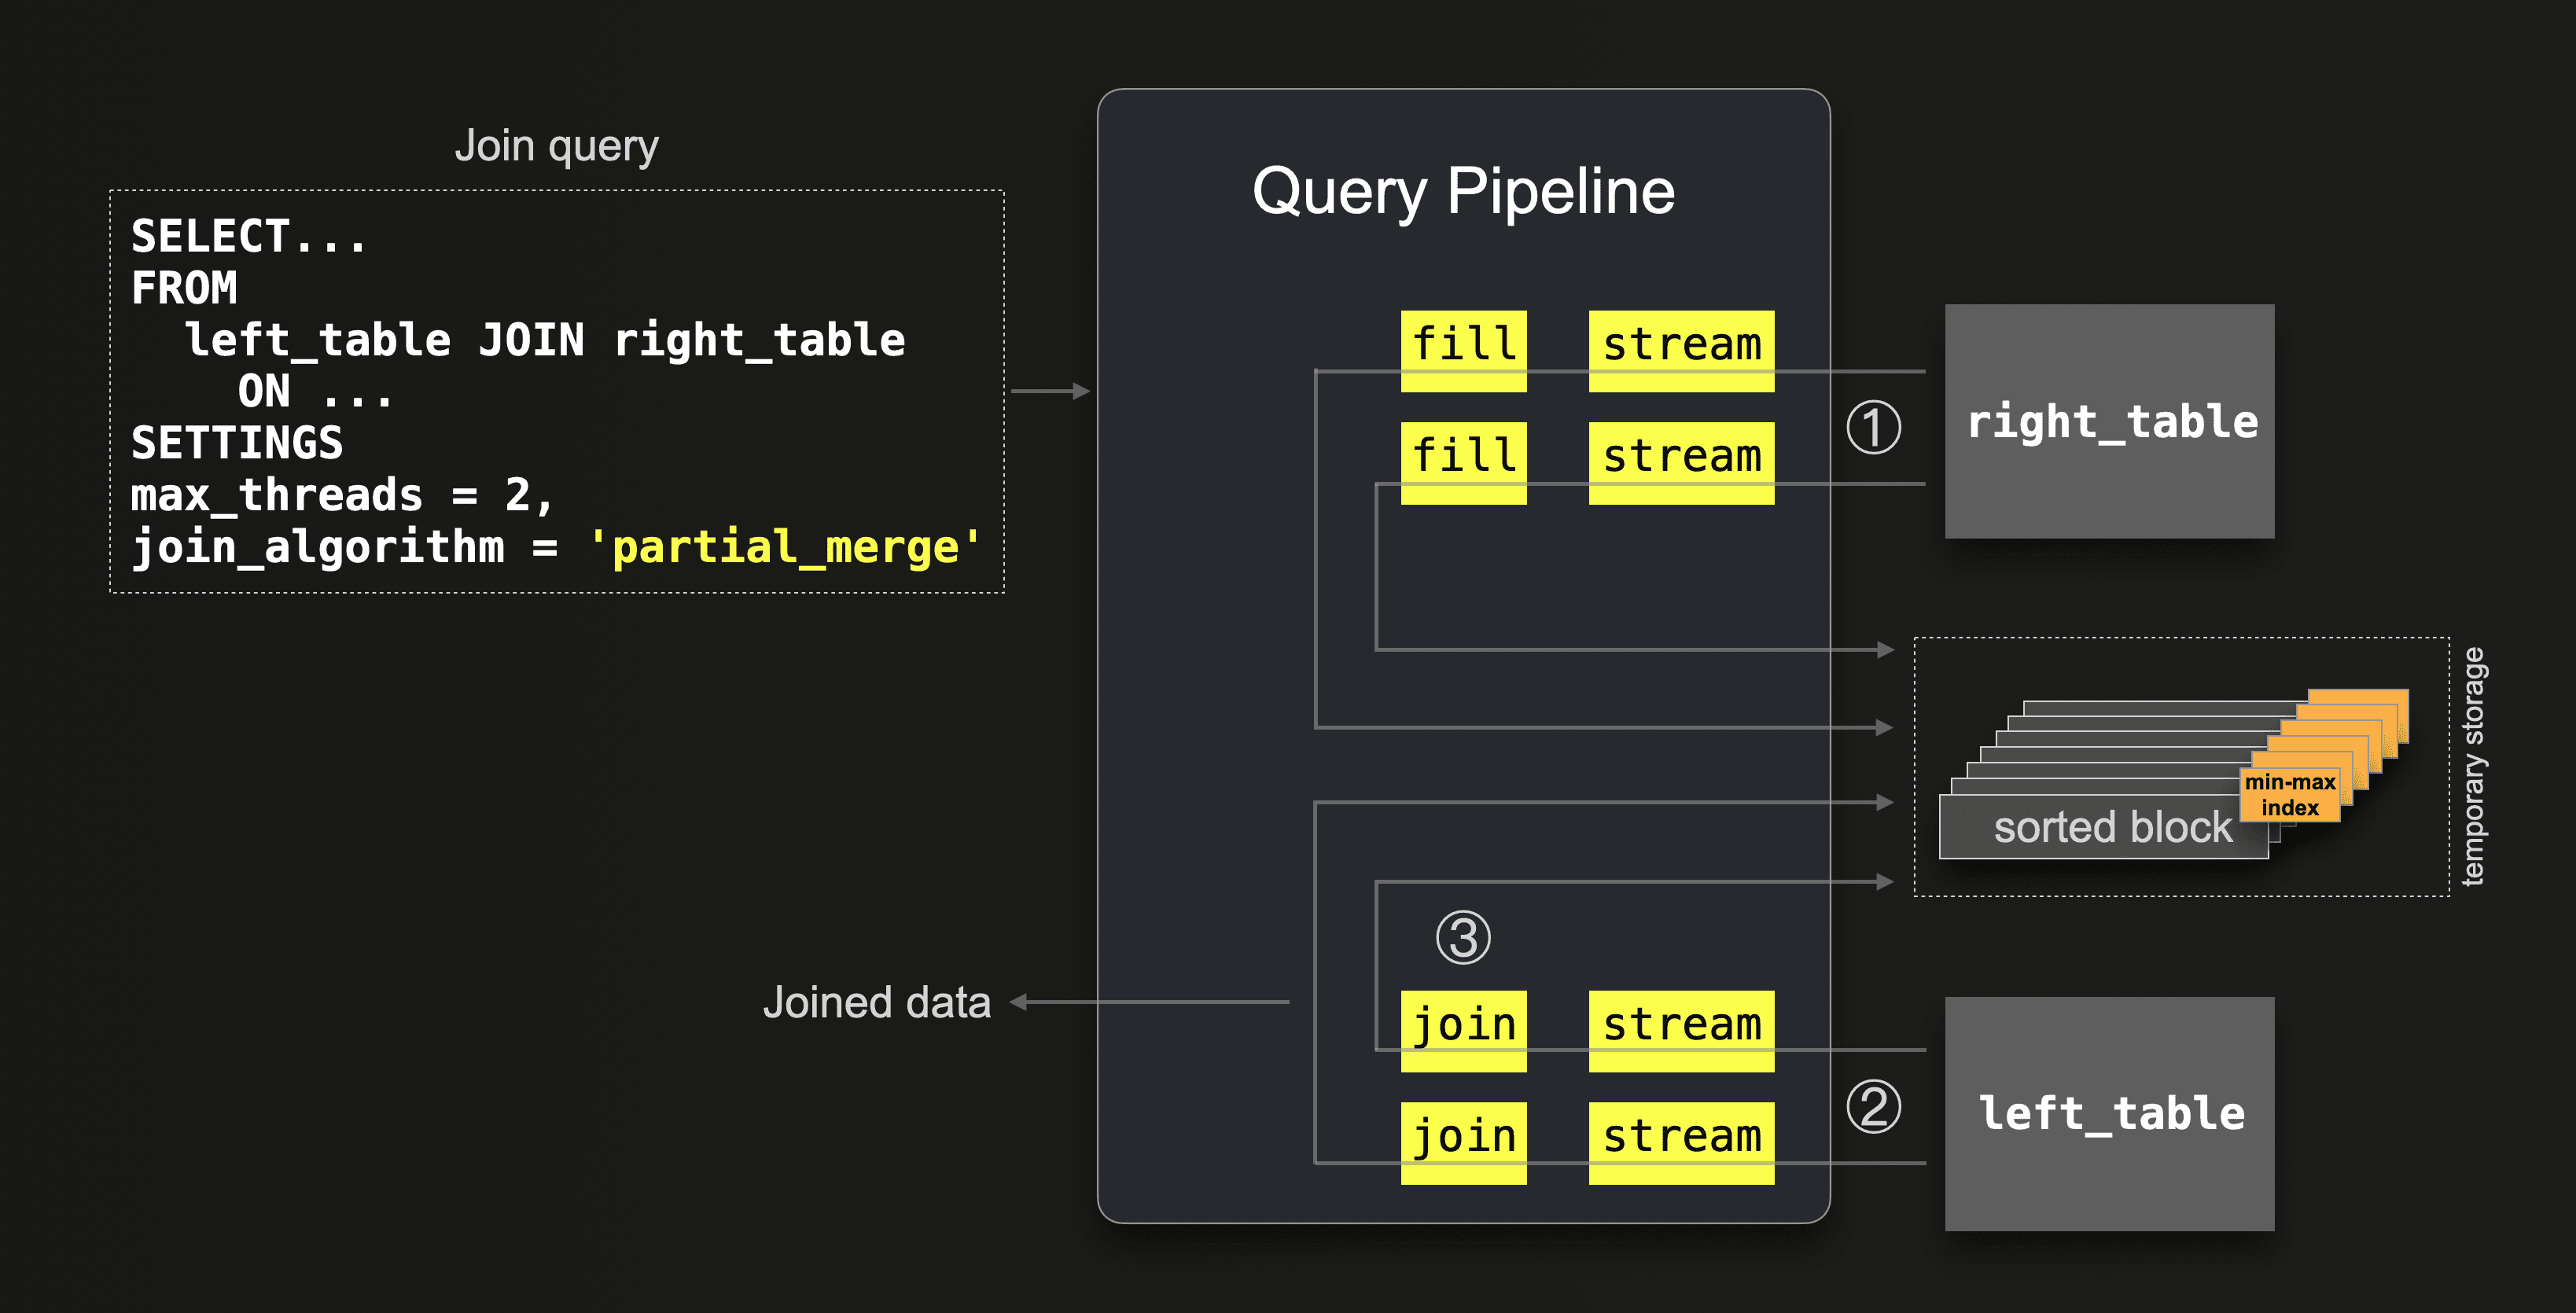The image size is (2576, 1313).
Task: Click the circled number 2 marker
Action: (1872, 1106)
